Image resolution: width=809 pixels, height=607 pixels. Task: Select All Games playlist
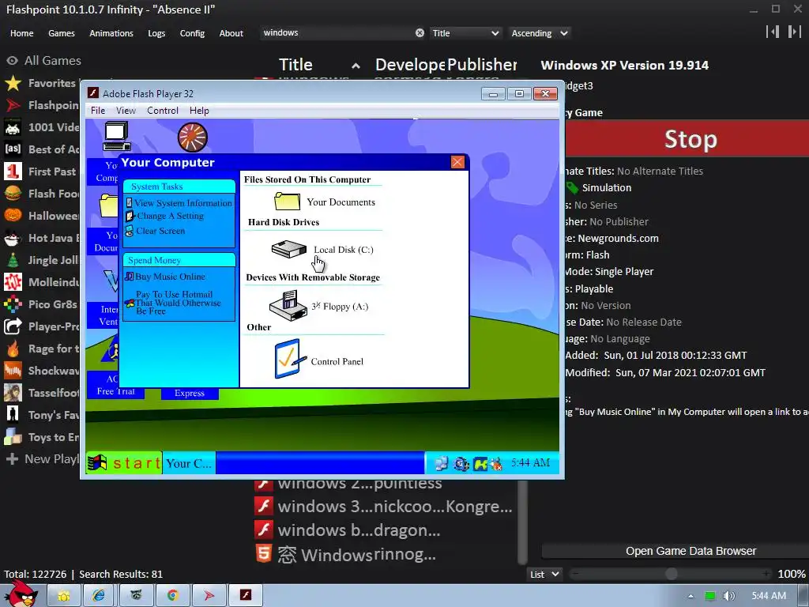coord(43,61)
